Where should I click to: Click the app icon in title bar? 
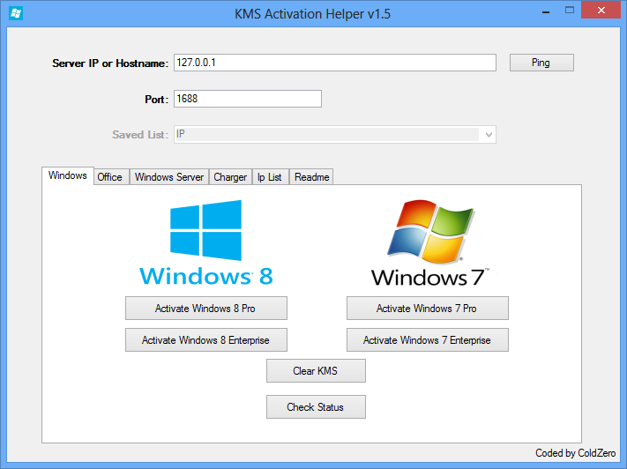pyautogui.click(x=16, y=13)
